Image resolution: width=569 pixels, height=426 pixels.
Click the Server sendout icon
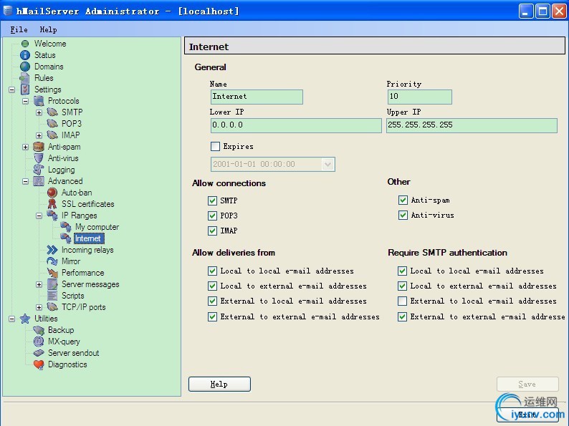click(39, 353)
